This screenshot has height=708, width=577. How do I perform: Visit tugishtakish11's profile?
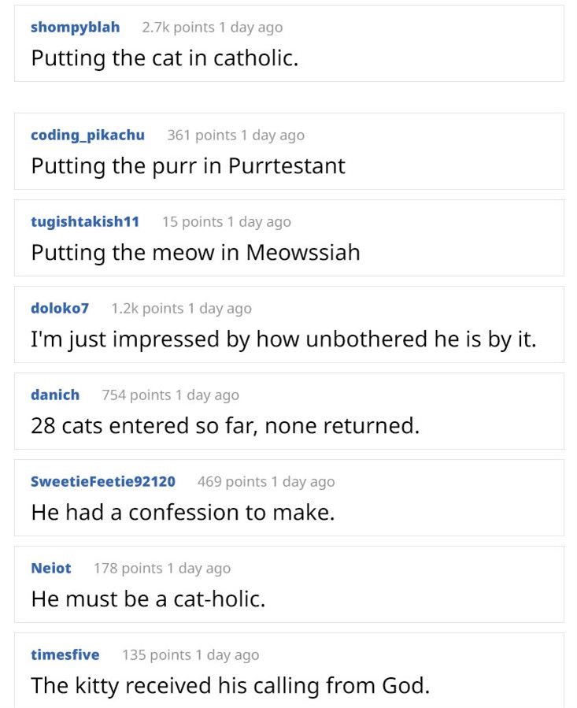(85, 222)
